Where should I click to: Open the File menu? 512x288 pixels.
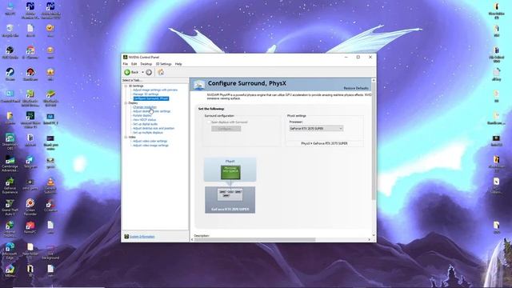tap(125, 64)
